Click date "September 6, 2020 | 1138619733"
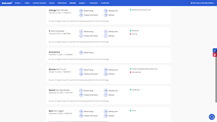This screenshot has height=122, width=217. (x=60, y=113)
